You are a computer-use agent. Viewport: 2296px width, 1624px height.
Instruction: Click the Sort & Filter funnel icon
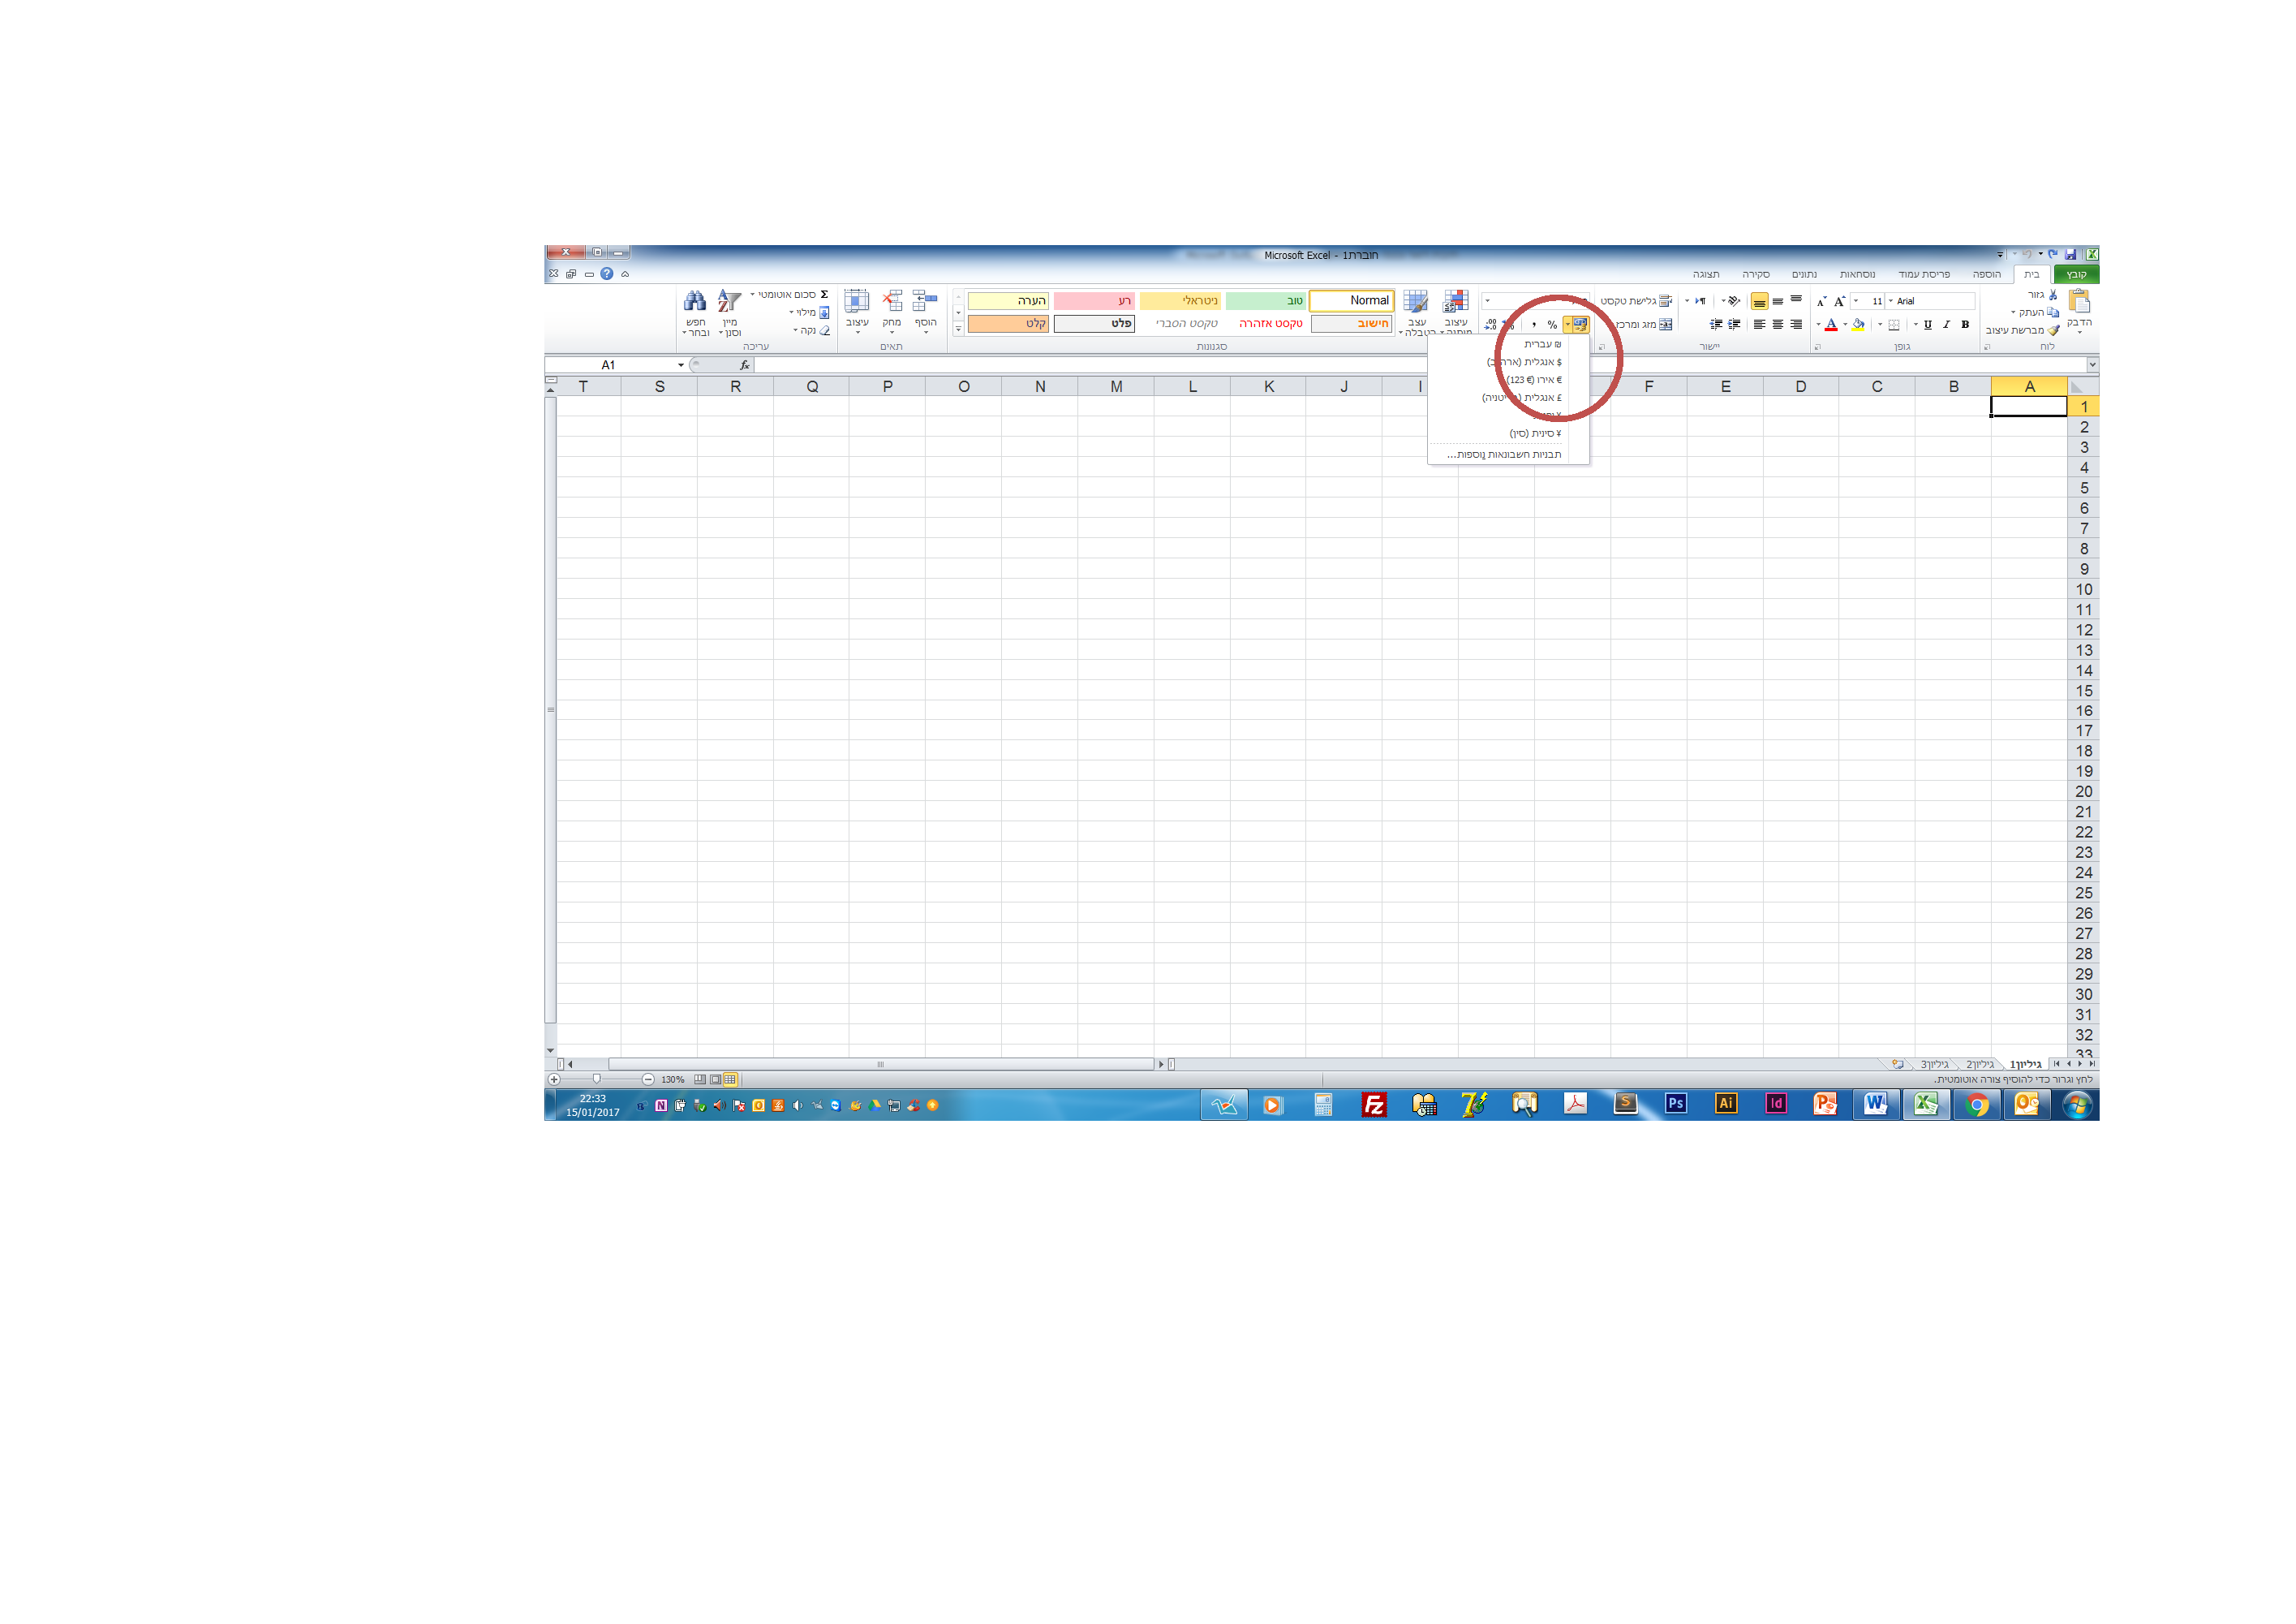coord(729,301)
